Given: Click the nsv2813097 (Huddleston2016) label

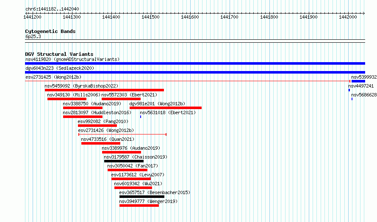Looking at the screenshot, I should coord(97,112).
